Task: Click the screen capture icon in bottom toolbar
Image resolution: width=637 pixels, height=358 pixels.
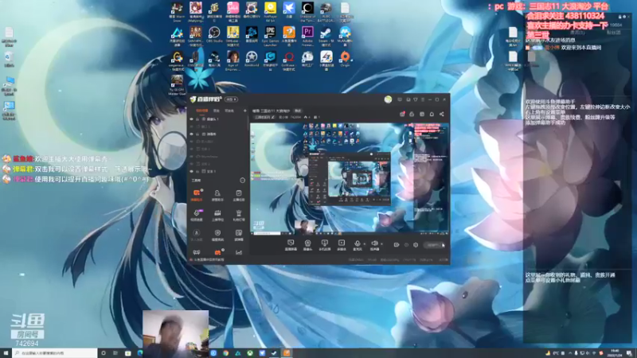Action: tap(291, 245)
